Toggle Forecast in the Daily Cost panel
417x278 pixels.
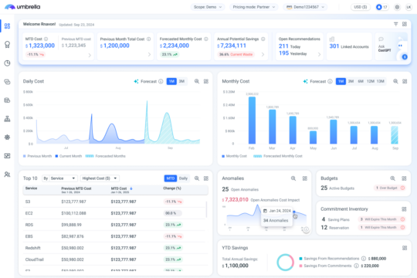click(x=145, y=81)
